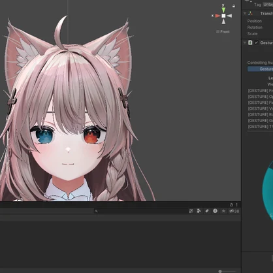Click the Rotation label in Transform
273x273 pixels.
[255, 27]
